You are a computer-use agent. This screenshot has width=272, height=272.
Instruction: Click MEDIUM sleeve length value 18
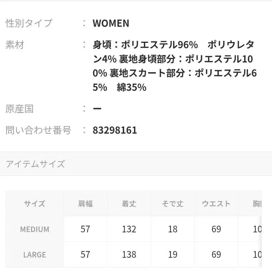click(173, 229)
